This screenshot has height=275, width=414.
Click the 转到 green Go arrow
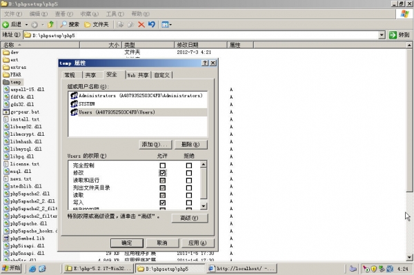click(393, 34)
